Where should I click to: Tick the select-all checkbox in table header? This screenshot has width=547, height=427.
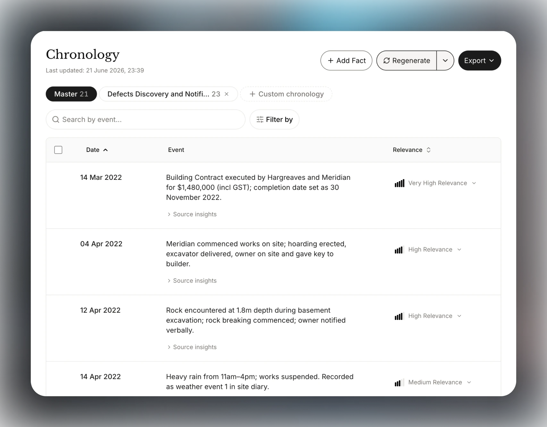coord(58,150)
